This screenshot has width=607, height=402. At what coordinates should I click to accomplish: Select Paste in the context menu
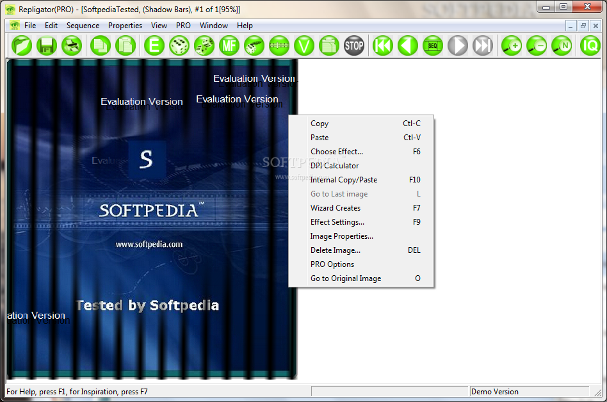click(361, 138)
